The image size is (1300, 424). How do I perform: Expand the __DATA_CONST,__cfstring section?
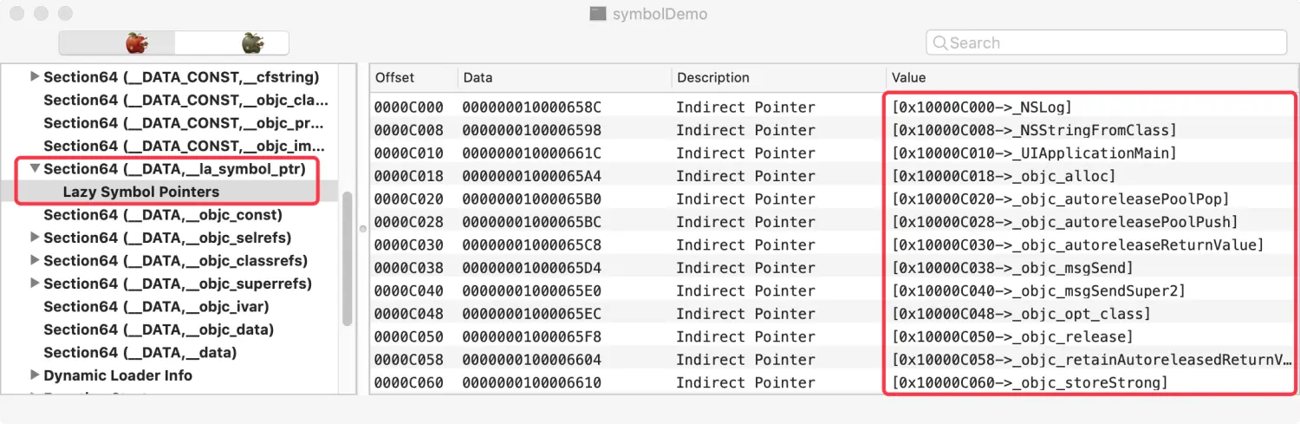click(35, 77)
